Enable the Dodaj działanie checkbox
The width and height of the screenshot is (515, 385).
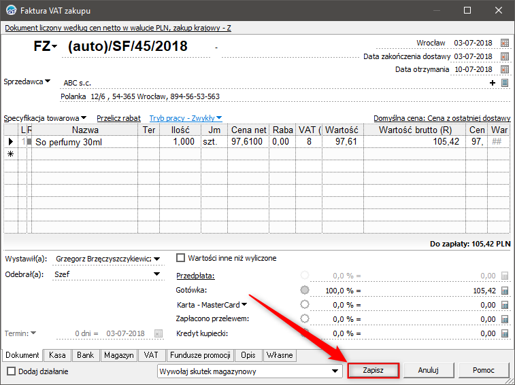pos(11,371)
